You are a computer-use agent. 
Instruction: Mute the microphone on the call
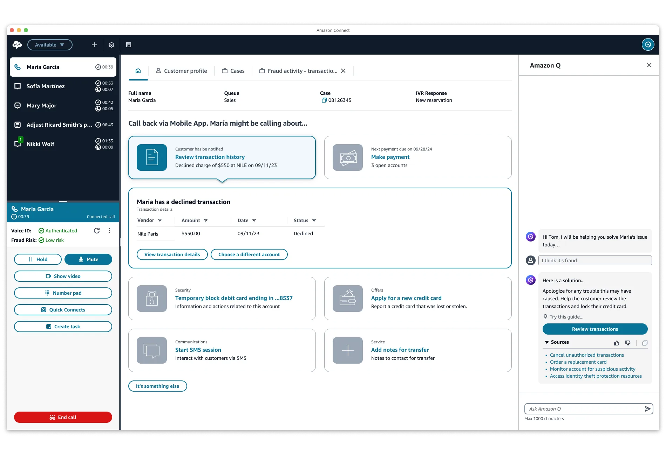[x=88, y=259]
